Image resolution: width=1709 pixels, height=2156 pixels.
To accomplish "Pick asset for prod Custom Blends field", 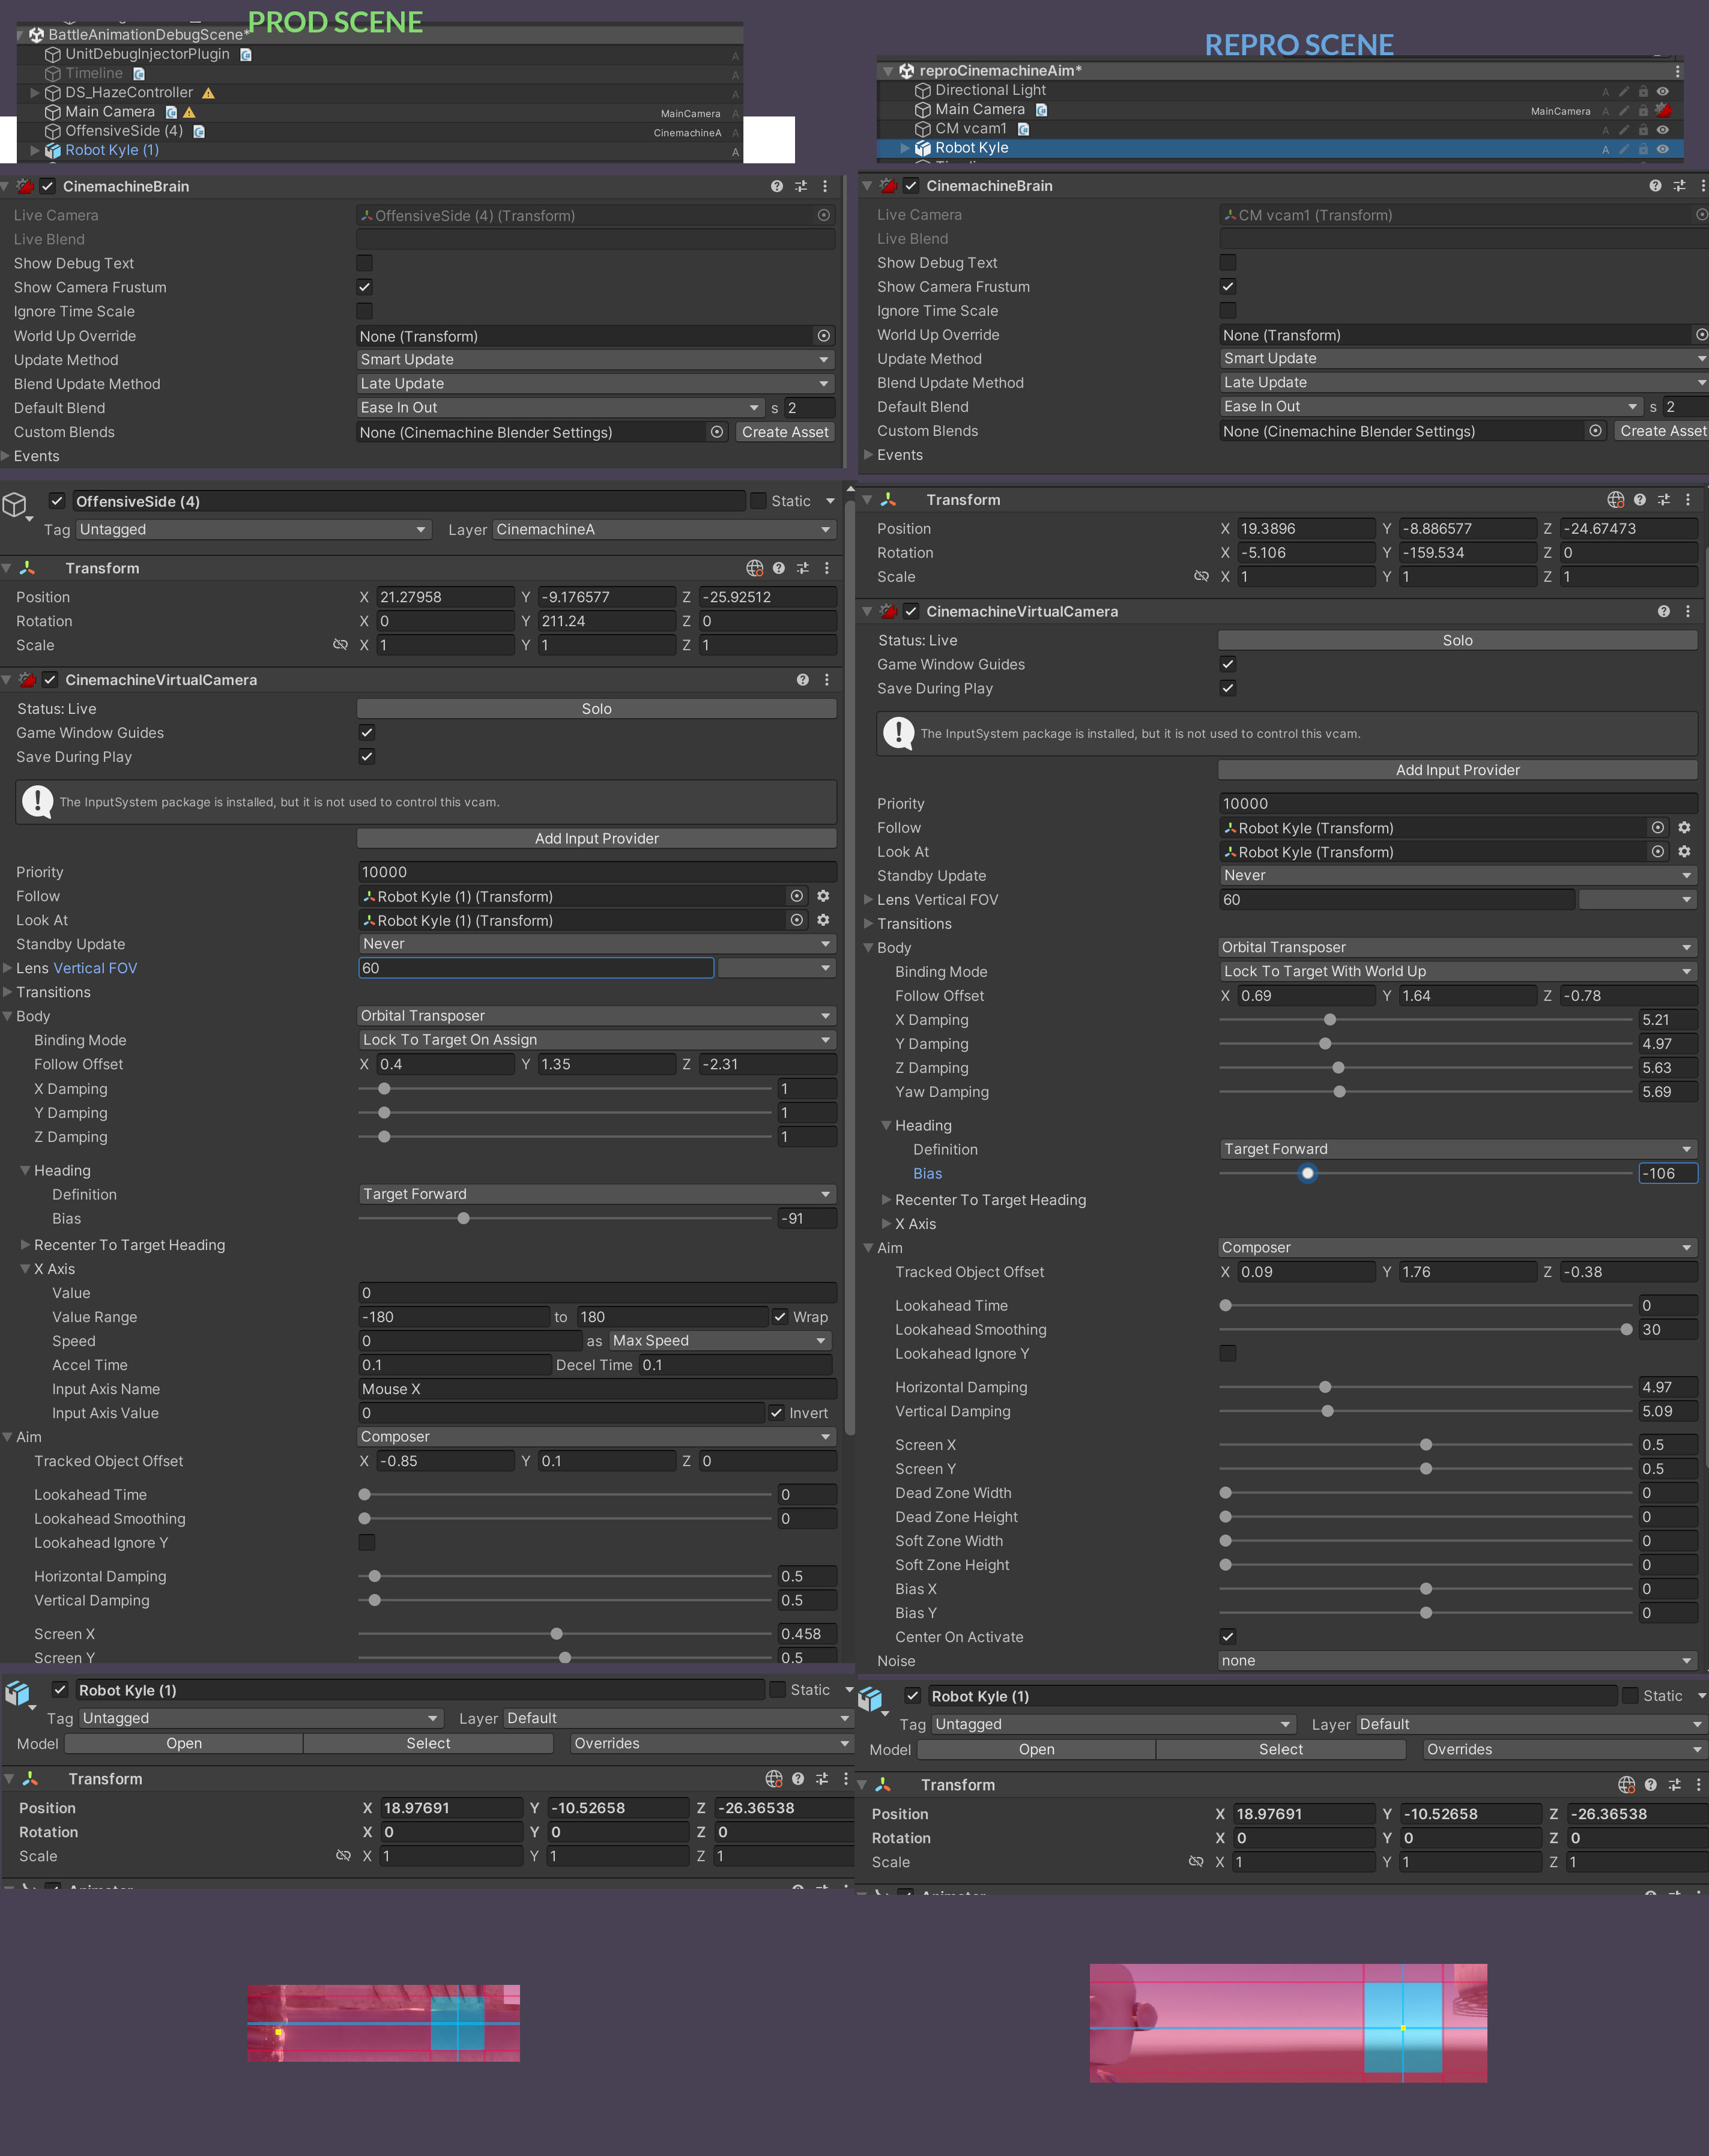I will click(x=717, y=432).
